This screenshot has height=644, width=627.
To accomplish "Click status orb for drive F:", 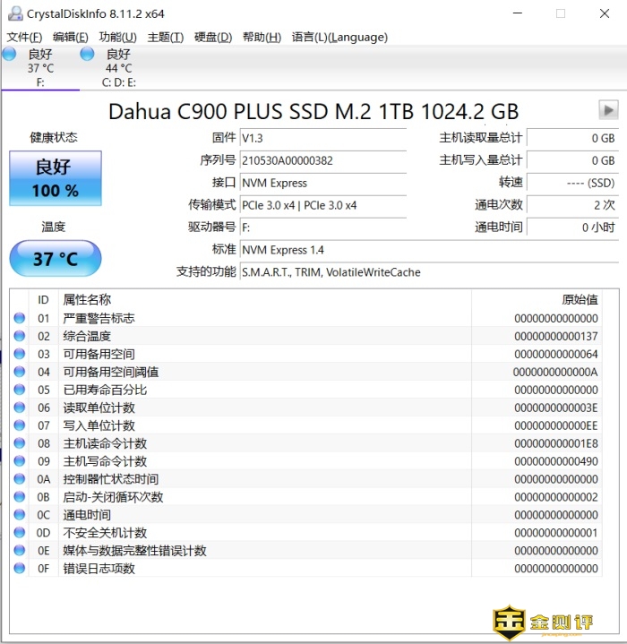I will pos(9,54).
